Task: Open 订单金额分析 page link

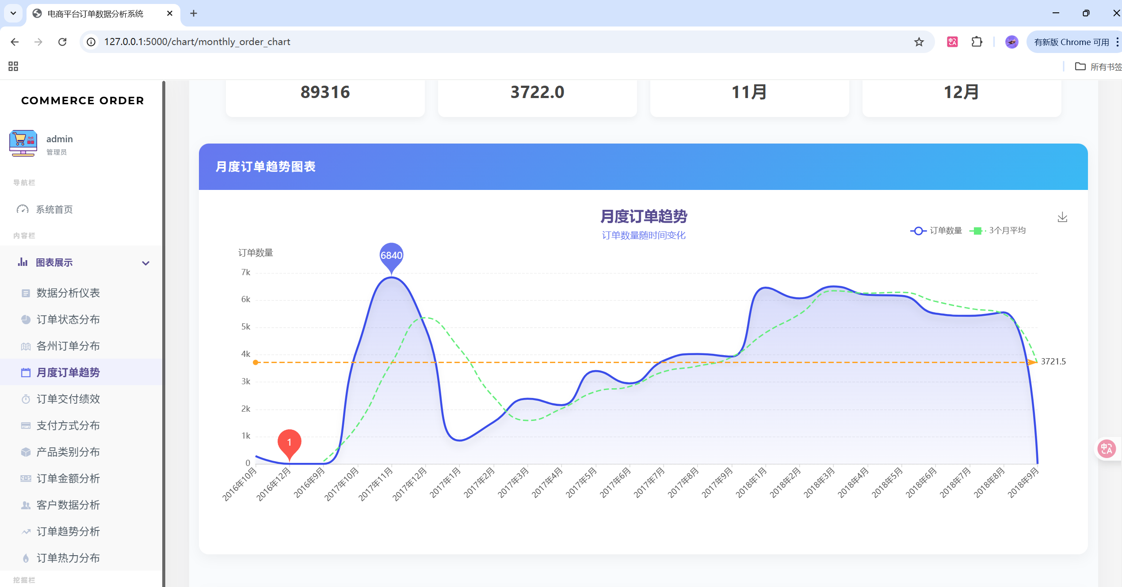Action: coord(68,478)
